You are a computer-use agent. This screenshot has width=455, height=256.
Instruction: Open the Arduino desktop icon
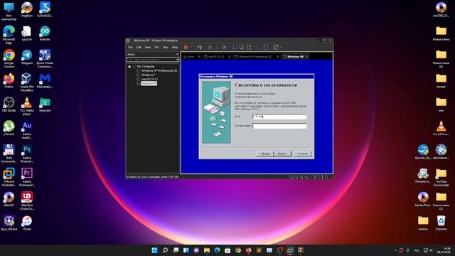[x=45, y=33]
